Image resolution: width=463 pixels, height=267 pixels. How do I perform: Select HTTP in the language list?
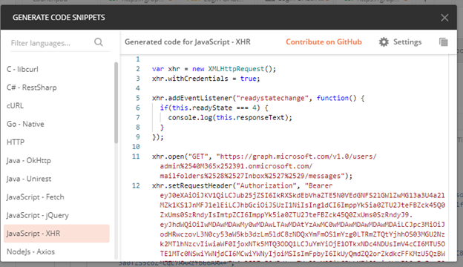tap(16, 142)
